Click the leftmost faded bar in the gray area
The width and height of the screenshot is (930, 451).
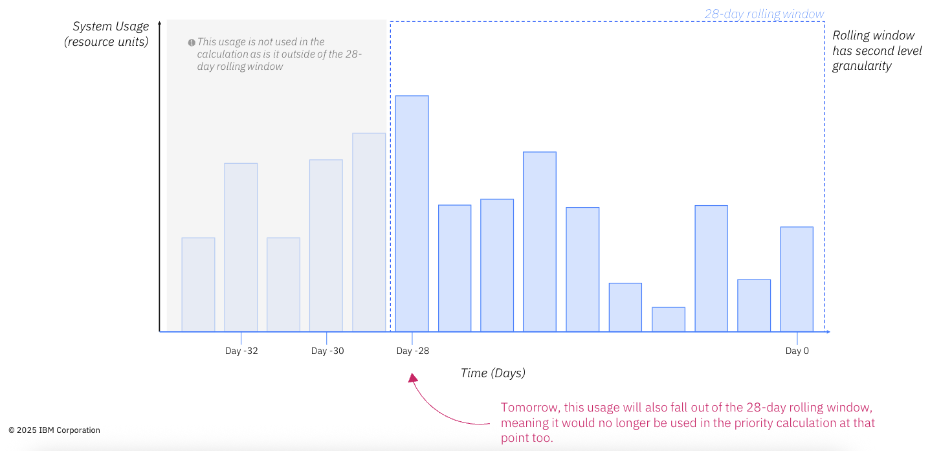198,285
